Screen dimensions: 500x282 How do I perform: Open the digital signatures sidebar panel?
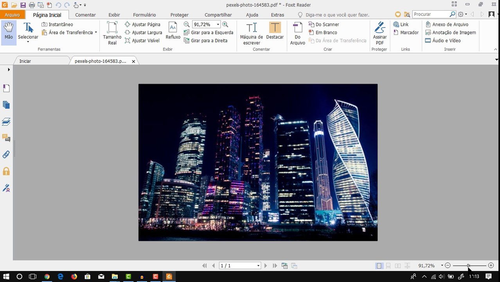click(6, 188)
